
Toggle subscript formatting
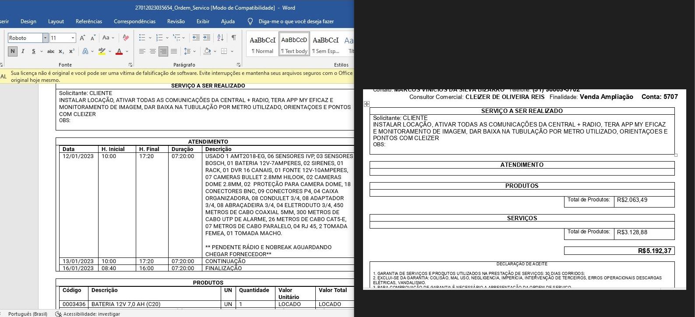[x=61, y=51]
